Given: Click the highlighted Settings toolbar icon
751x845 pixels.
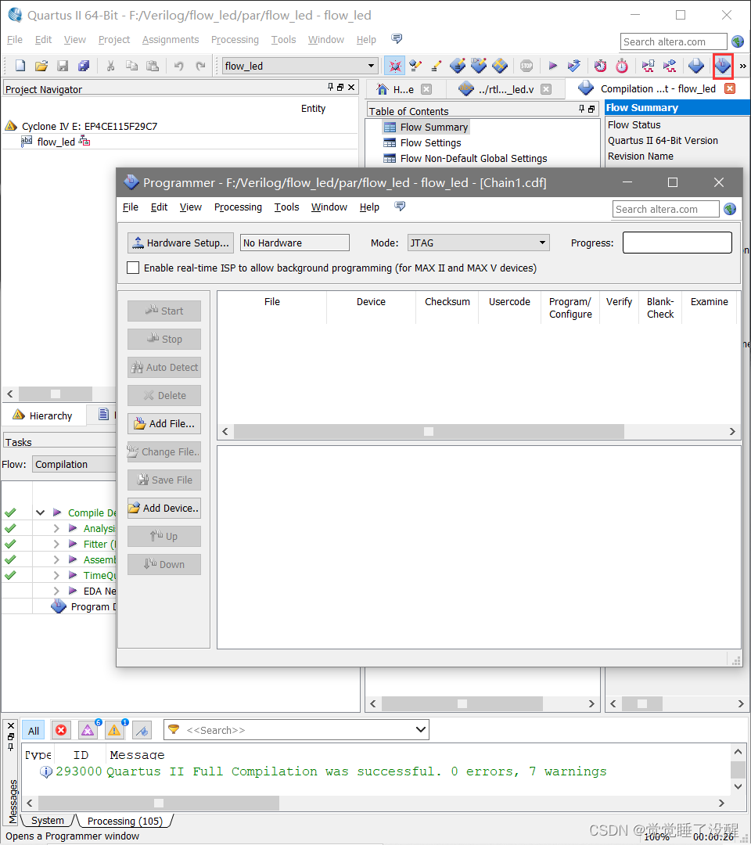Looking at the screenshot, I should (395, 66).
